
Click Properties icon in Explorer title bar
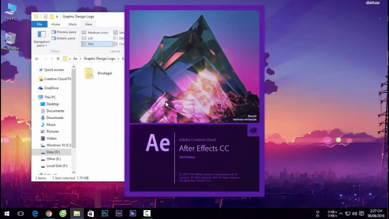pyautogui.click(x=46, y=16)
